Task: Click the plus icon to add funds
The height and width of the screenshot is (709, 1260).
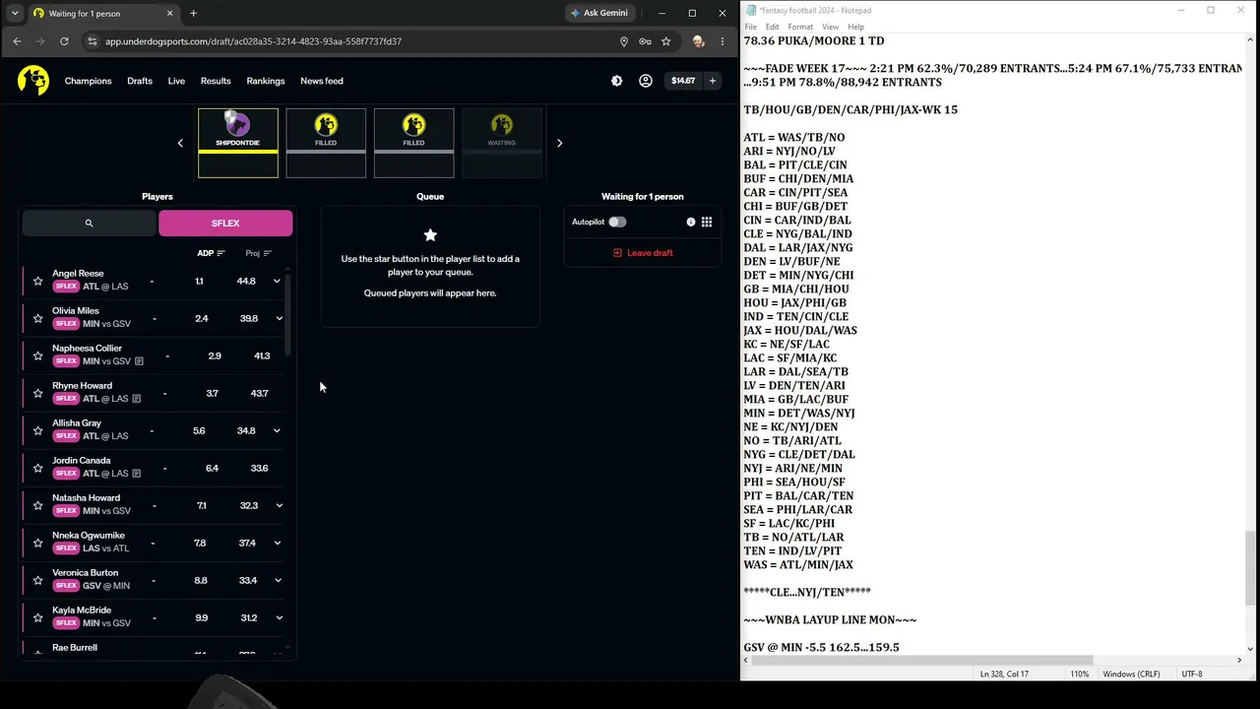Action: (712, 81)
